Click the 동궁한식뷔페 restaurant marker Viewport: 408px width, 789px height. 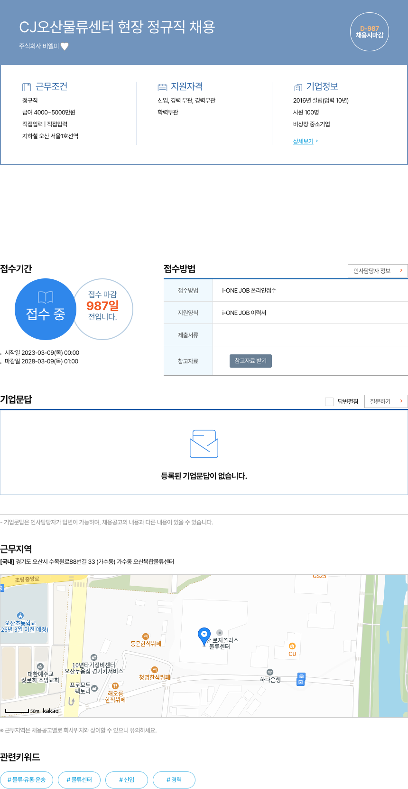146,637
